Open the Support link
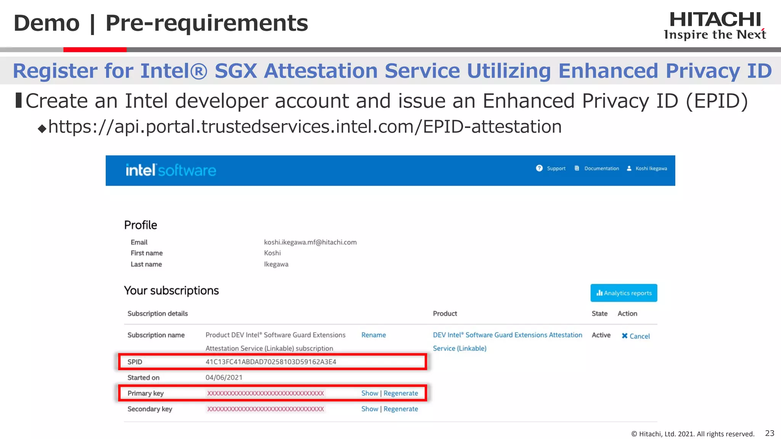The height and width of the screenshot is (439, 781). pos(556,168)
